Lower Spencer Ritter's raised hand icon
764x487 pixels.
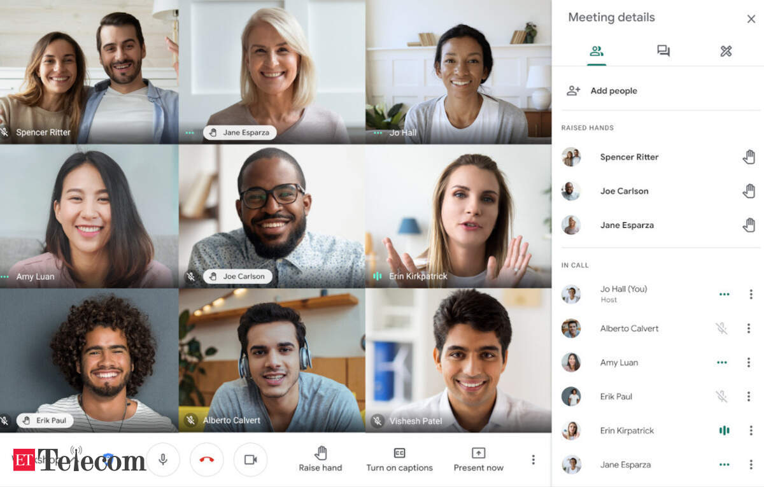tap(749, 157)
